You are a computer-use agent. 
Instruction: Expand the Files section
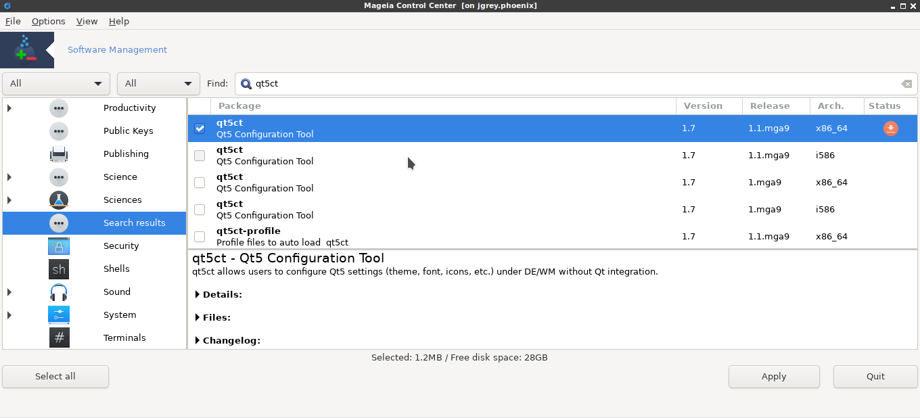tap(198, 318)
